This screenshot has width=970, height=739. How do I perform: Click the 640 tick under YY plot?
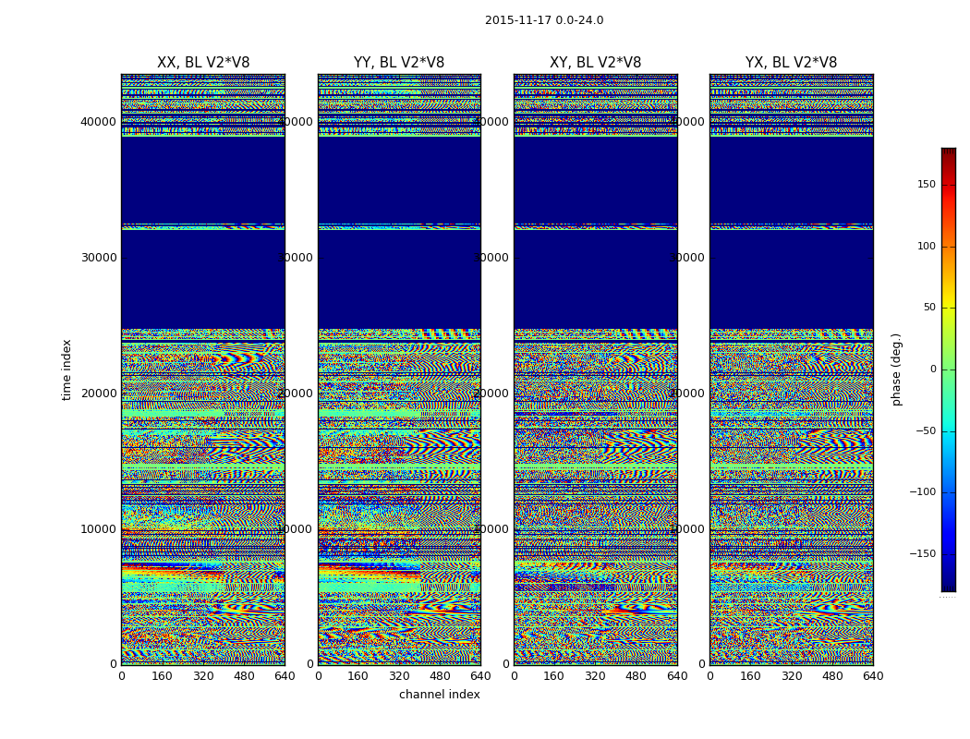[480, 676]
